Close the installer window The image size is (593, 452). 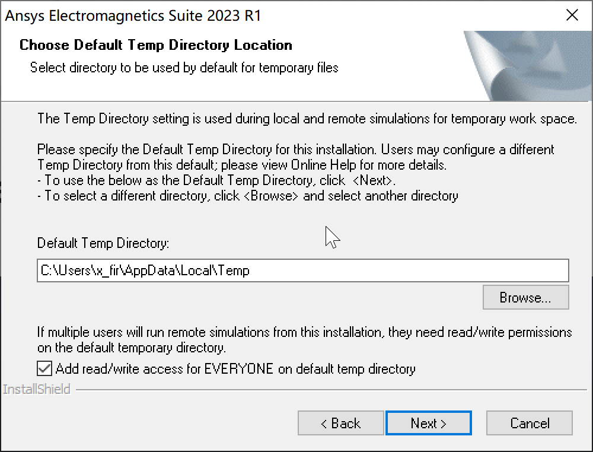tap(572, 15)
